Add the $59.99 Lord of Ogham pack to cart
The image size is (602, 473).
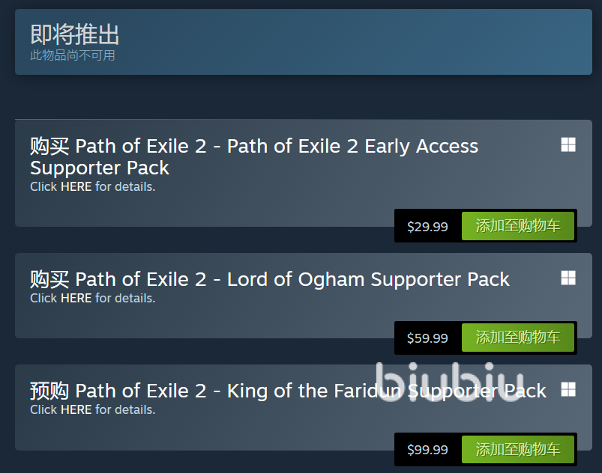tap(517, 338)
